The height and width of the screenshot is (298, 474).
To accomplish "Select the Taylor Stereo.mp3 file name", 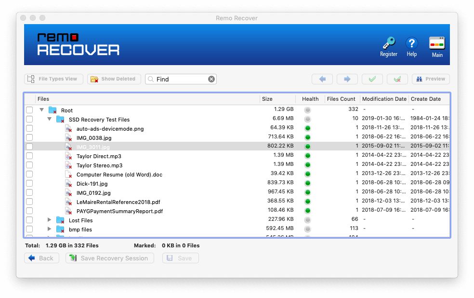I will [99, 165].
